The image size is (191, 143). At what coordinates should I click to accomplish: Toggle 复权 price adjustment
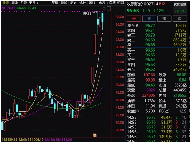[55, 3]
